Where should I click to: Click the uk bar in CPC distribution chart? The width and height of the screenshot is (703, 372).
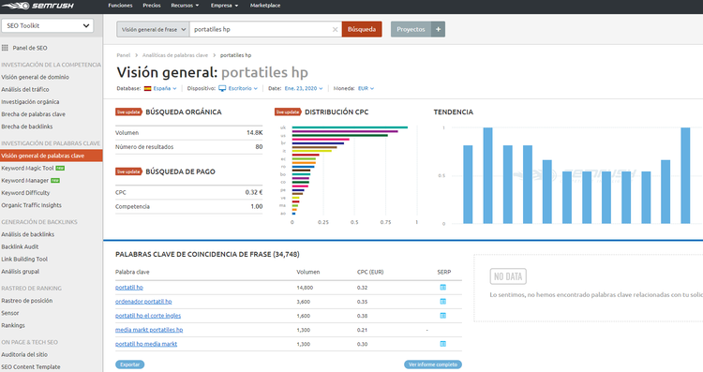click(350, 127)
